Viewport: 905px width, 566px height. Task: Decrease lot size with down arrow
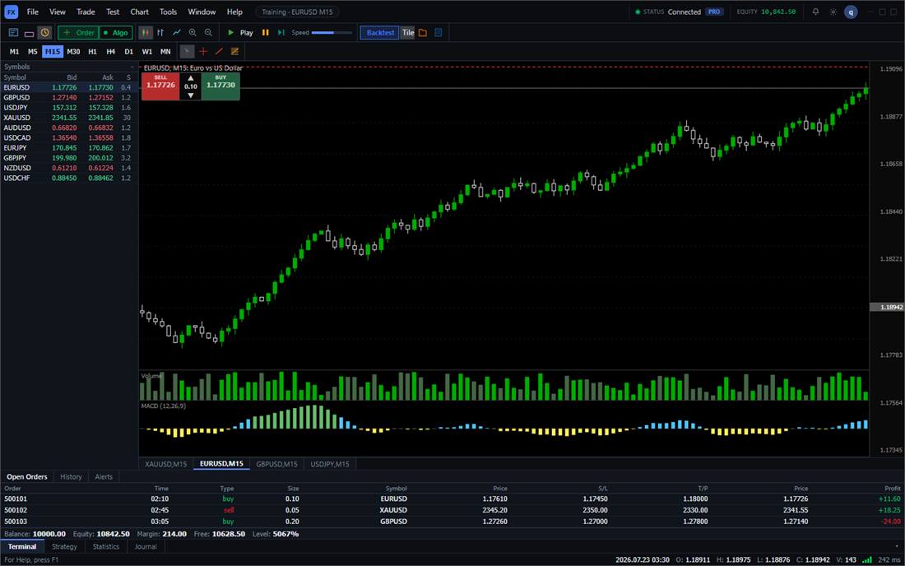191,95
